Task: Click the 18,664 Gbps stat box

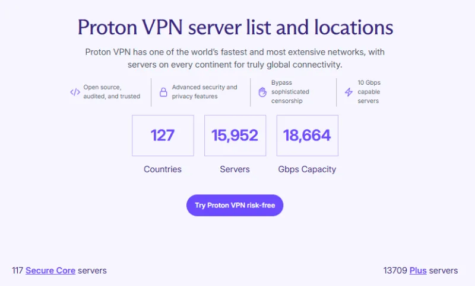Action: tap(307, 136)
